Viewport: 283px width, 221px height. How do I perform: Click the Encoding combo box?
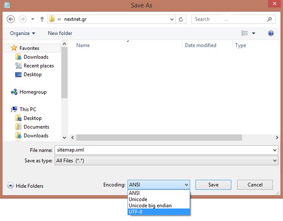[158, 185]
